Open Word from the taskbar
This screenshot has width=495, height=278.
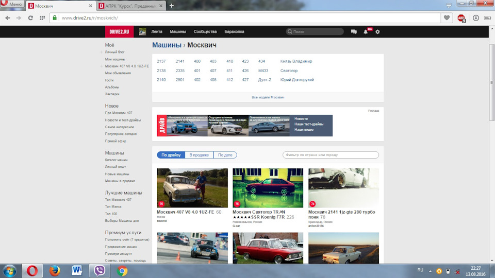(77, 271)
